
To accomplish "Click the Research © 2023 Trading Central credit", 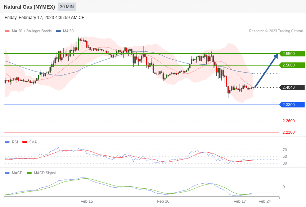I will [276, 31].
